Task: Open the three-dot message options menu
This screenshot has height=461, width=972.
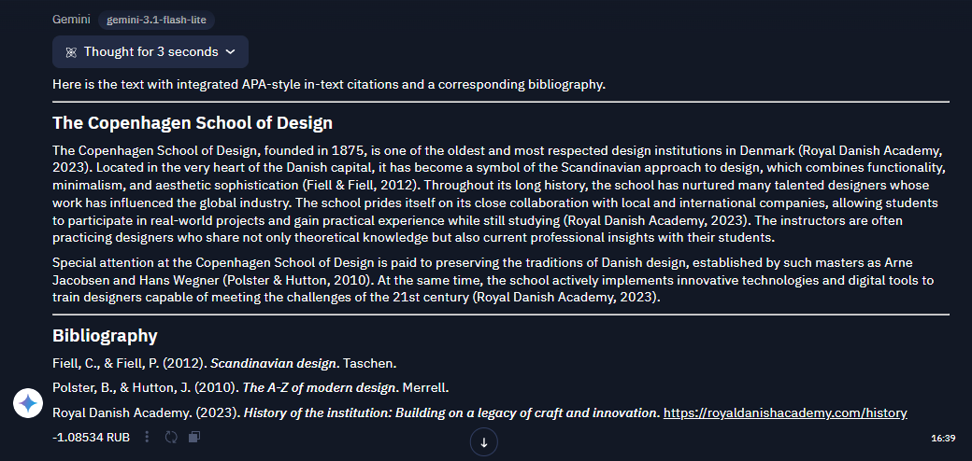Action: click(147, 437)
